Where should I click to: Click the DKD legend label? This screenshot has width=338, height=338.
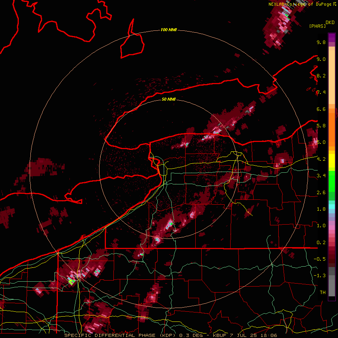(330, 23)
